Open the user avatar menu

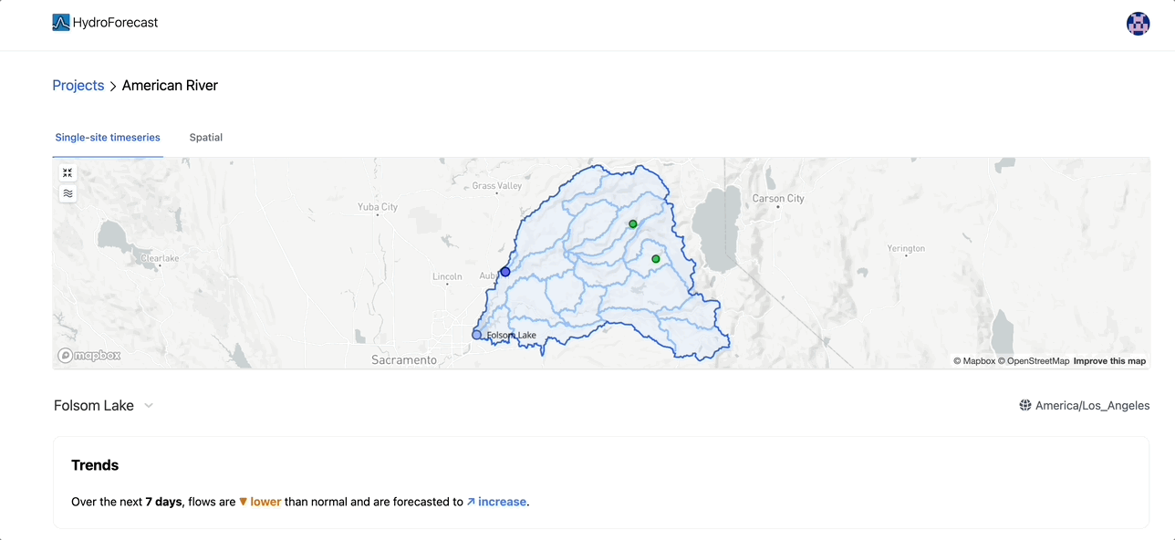point(1138,24)
